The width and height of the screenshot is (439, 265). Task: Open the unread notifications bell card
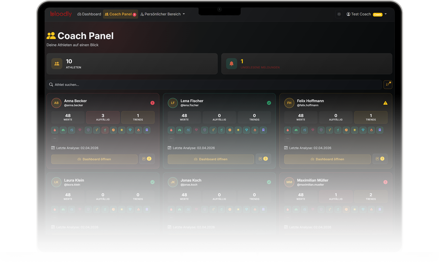[307, 64]
